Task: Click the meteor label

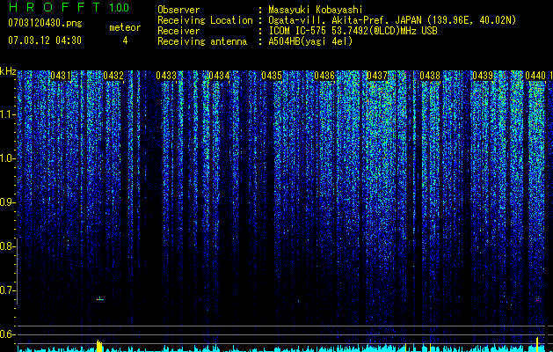Action: 125,27
